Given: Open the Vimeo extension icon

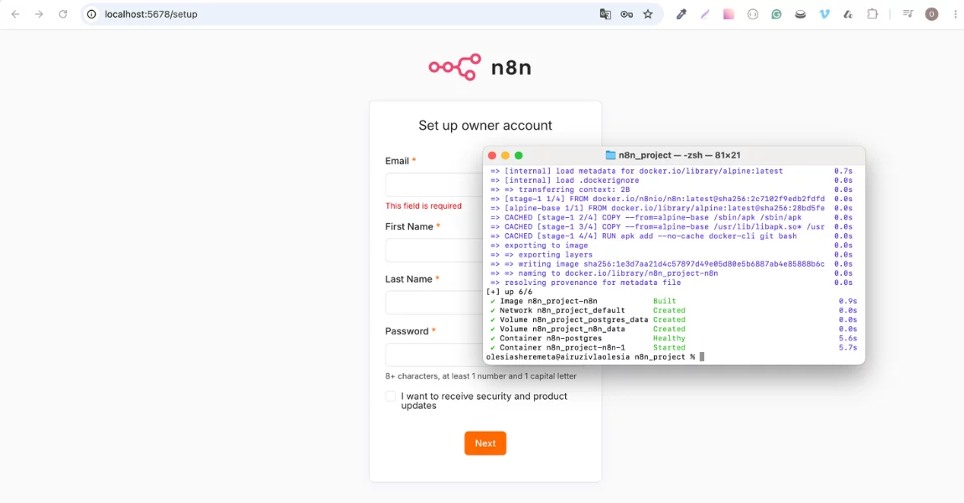Looking at the screenshot, I should tap(825, 14).
